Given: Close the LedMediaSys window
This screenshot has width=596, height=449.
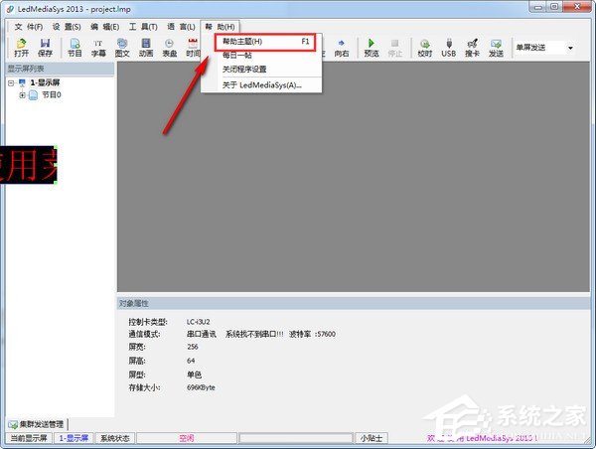Looking at the screenshot, I should click(x=577, y=7).
